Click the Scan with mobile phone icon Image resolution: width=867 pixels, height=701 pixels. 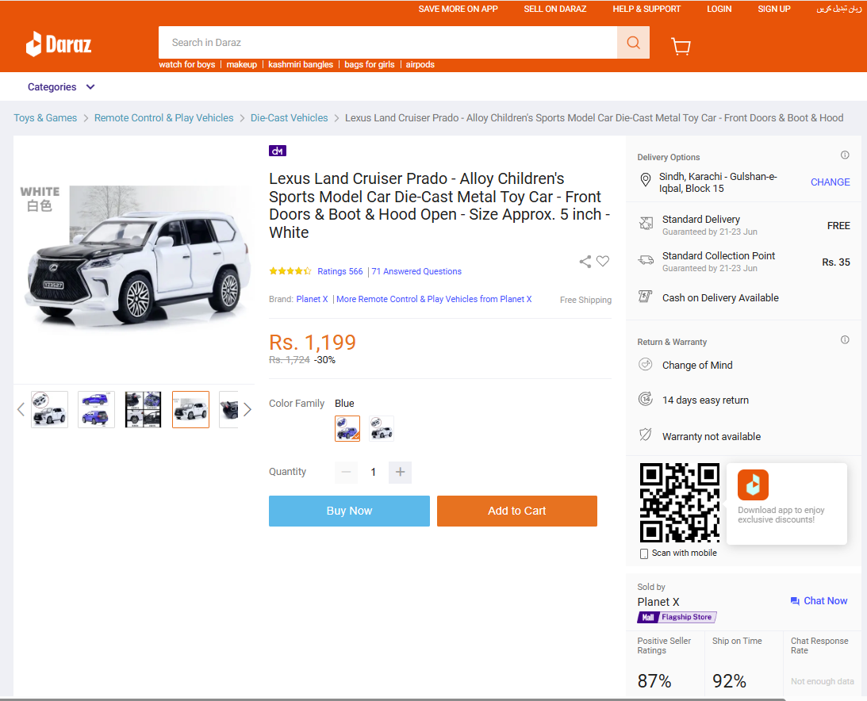click(643, 554)
